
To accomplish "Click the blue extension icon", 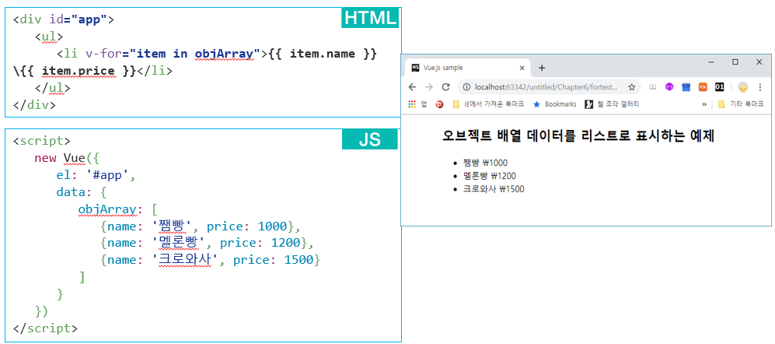I will pos(686,87).
